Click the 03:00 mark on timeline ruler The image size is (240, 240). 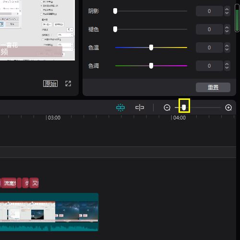[54, 118]
